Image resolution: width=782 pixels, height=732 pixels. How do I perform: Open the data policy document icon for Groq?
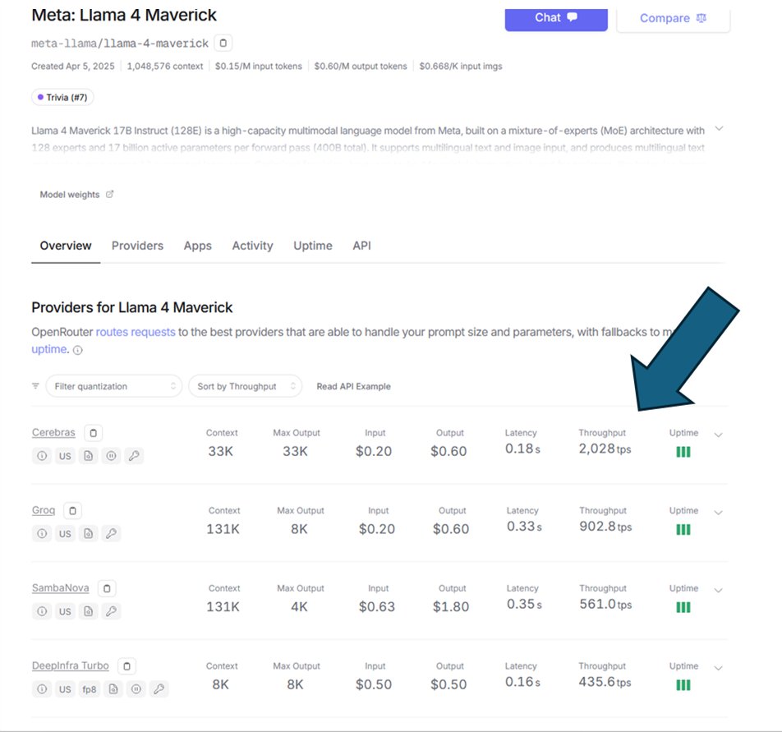click(x=88, y=533)
